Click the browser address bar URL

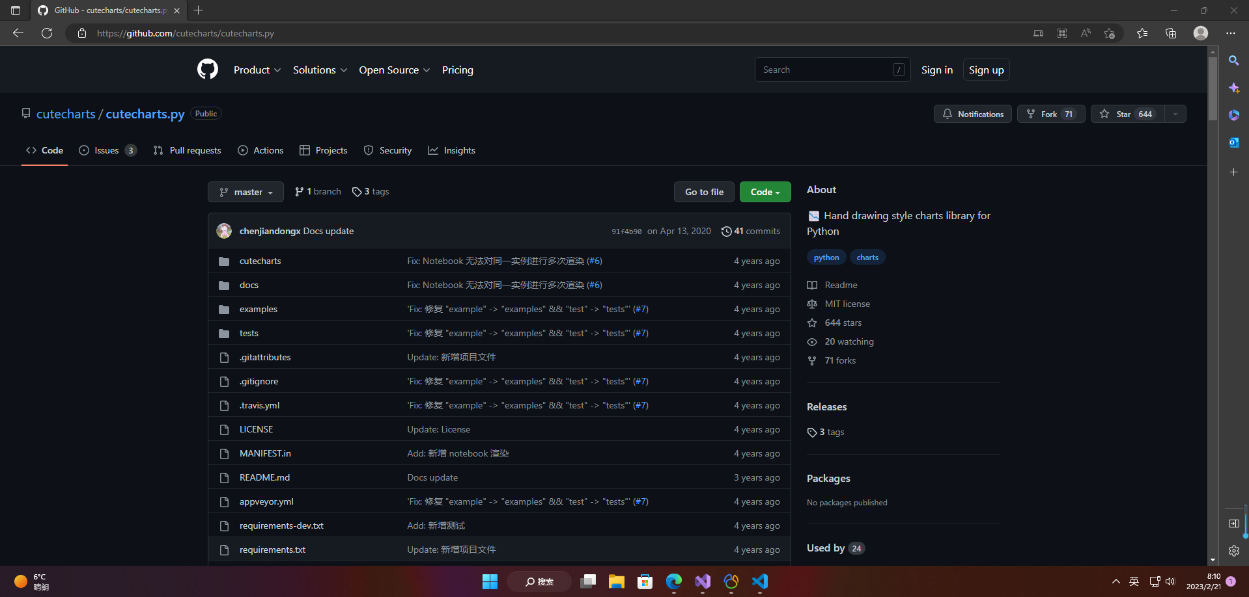pyautogui.click(x=186, y=33)
